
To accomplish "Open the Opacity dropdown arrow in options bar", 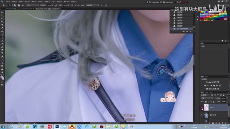I will coord(53,6).
